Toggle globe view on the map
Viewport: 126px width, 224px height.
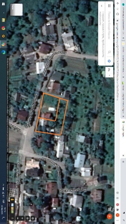[x=33, y=218]
